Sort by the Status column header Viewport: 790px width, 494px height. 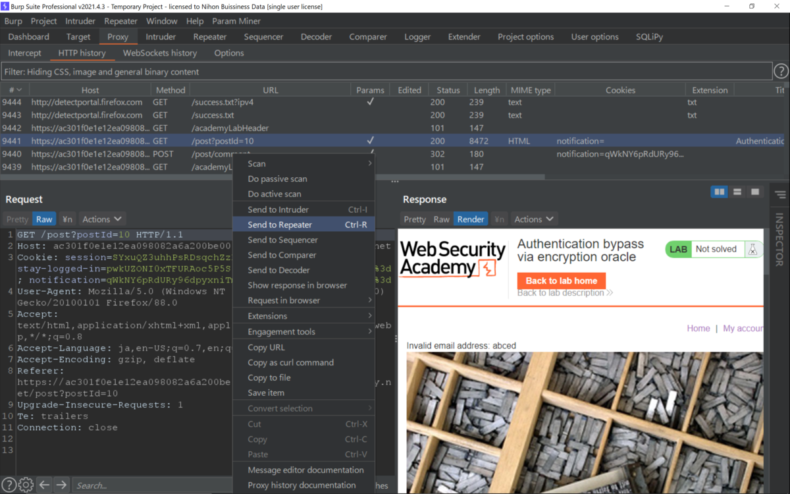click(x=448, y=90)
